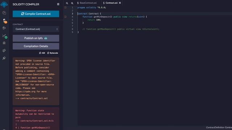Click the 'contract Contract {' code line

(89, 14)
